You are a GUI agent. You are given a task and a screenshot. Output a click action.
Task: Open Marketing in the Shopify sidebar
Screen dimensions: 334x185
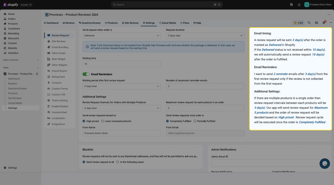(x=13, y=34)
